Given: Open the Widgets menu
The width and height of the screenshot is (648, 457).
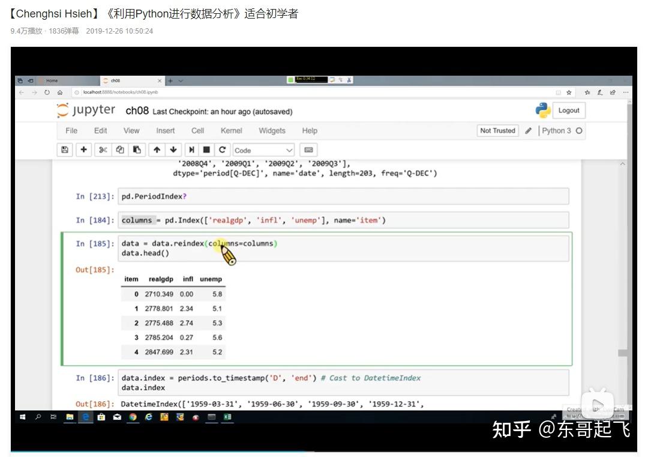Looking at the screenshot, I should (x=272, y=131).
